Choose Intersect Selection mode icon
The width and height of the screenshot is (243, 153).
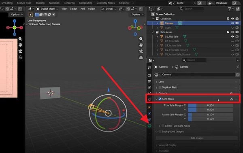53,15
